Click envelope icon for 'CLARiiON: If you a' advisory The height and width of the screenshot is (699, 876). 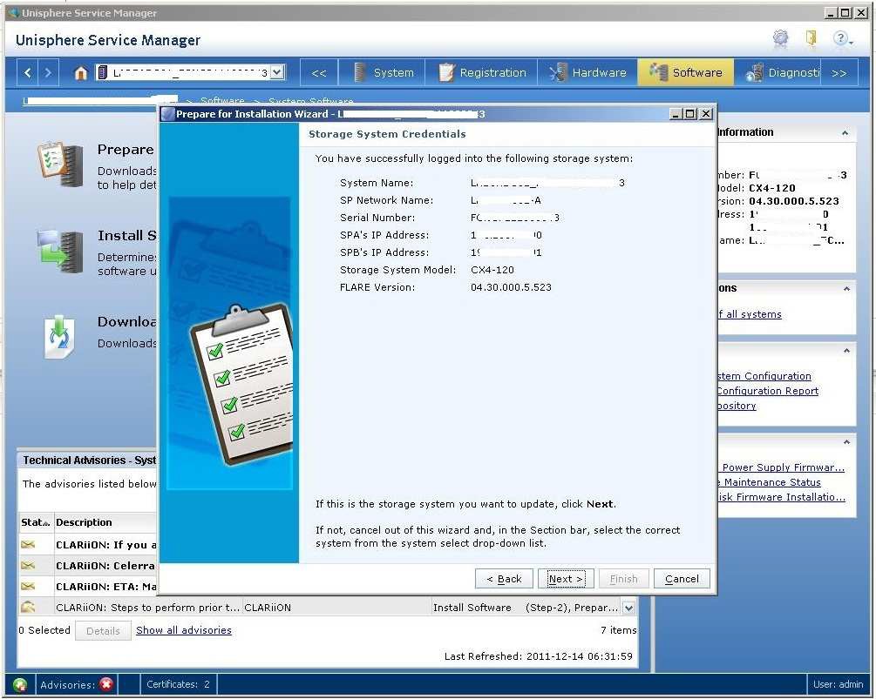tap(28, 544)
